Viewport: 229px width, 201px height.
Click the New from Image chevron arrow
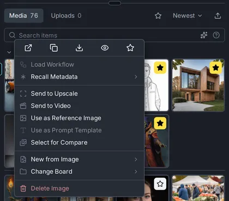click(x=136, y=160)
